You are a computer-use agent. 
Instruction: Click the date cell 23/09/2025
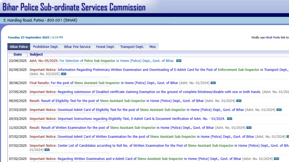coord(18,61)
